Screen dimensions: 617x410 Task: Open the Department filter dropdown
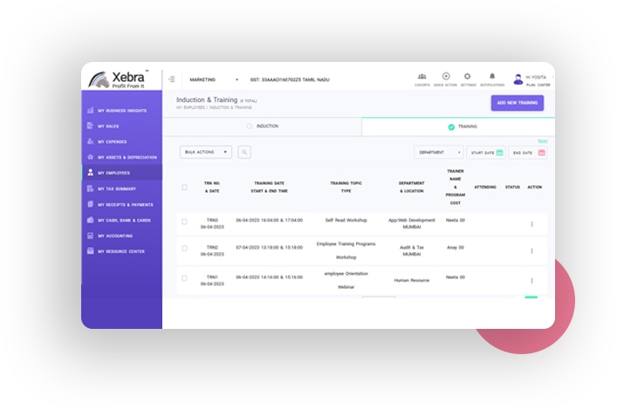(x=438, y=153)
